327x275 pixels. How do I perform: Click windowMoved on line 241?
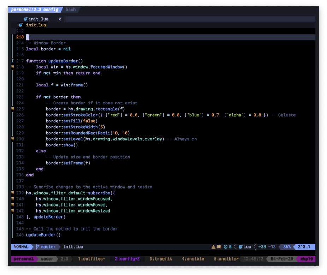[91, 205]
